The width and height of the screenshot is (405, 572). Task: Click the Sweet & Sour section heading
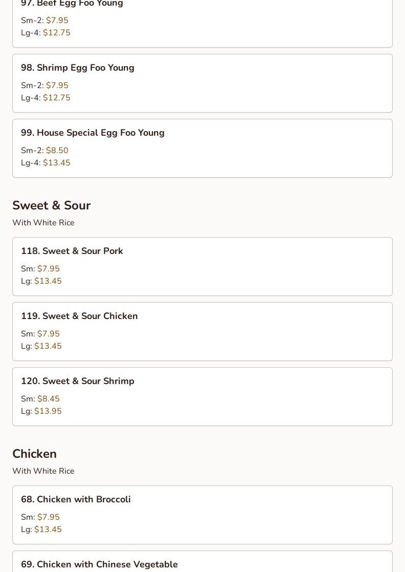click(51, 205)
